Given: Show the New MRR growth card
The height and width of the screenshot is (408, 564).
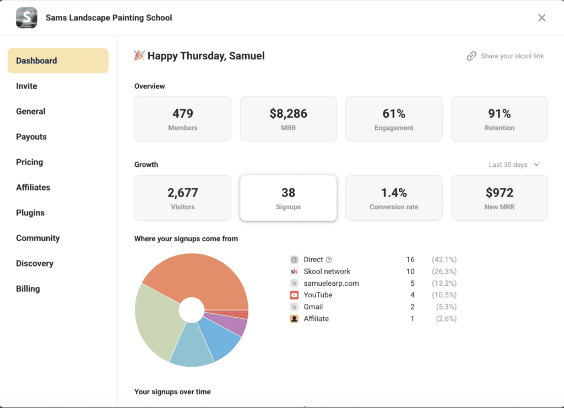Looking at the screenshot, I should [x=499, y=198].
